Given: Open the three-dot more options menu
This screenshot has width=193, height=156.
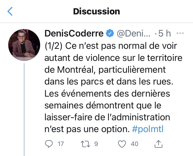Looking at the screenshot, I should point(180,33).
